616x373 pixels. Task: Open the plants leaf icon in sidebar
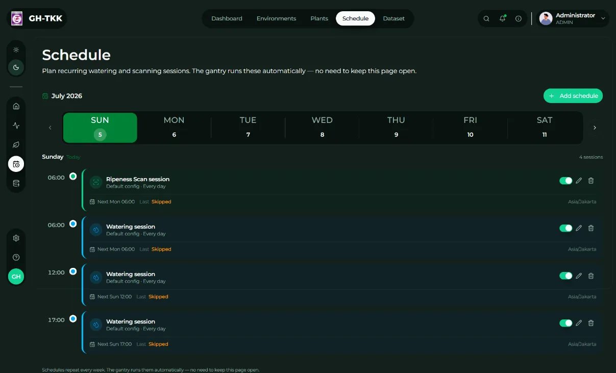pyautogui.click(x=16, y=145)
